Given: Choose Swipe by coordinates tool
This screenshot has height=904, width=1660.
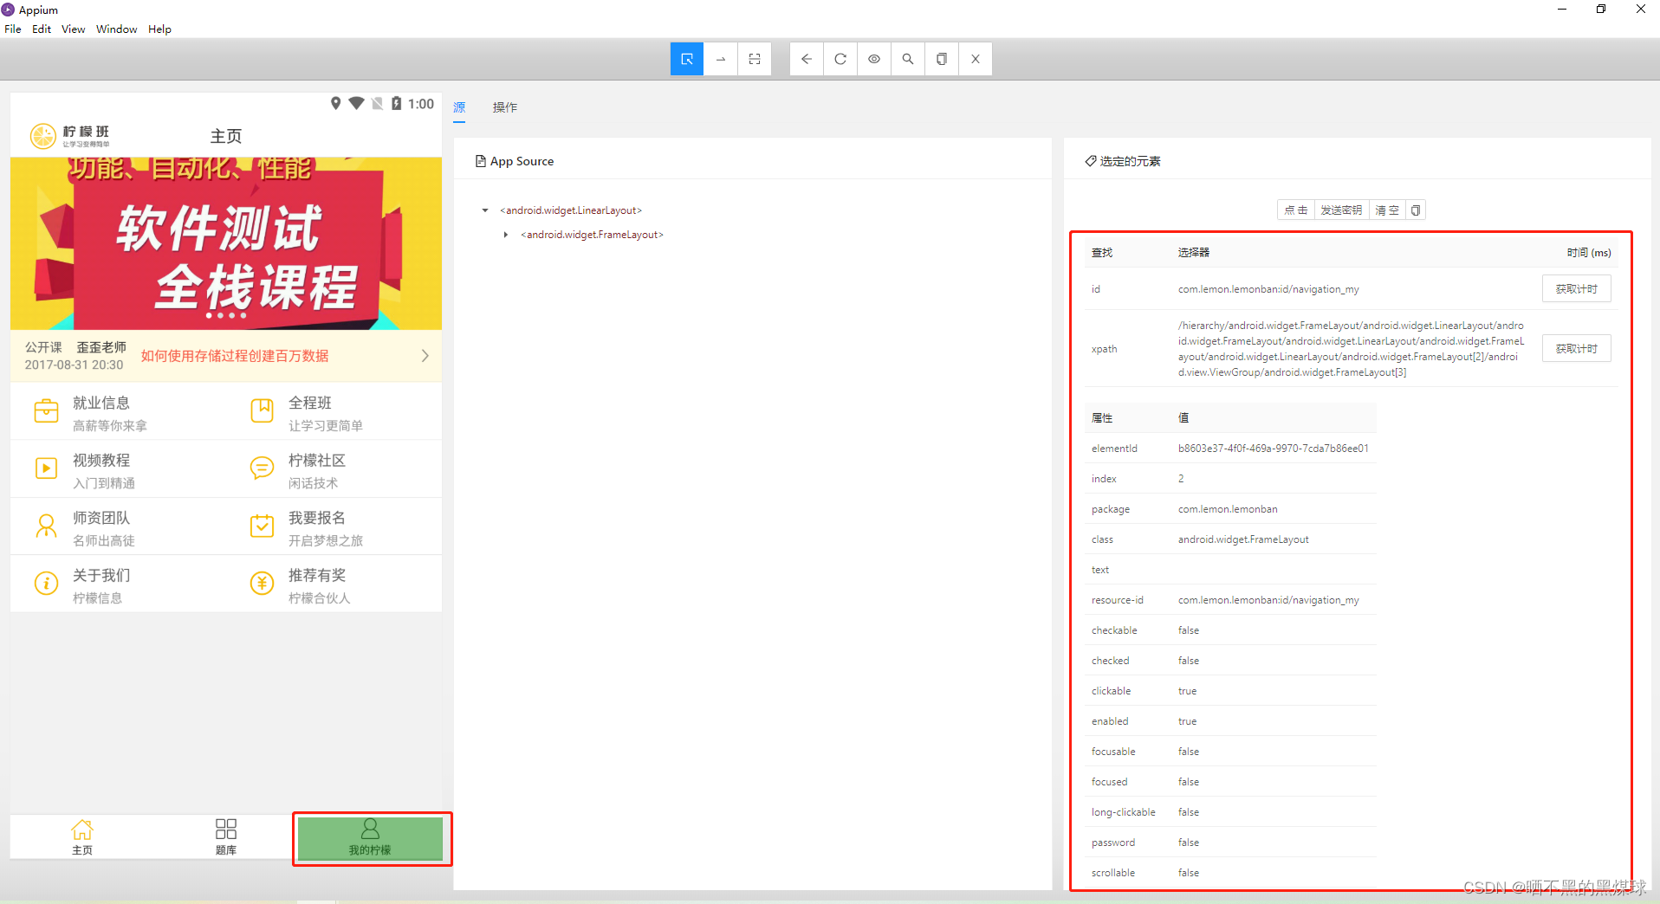Looking at the screenshot, I should [721, 59].
